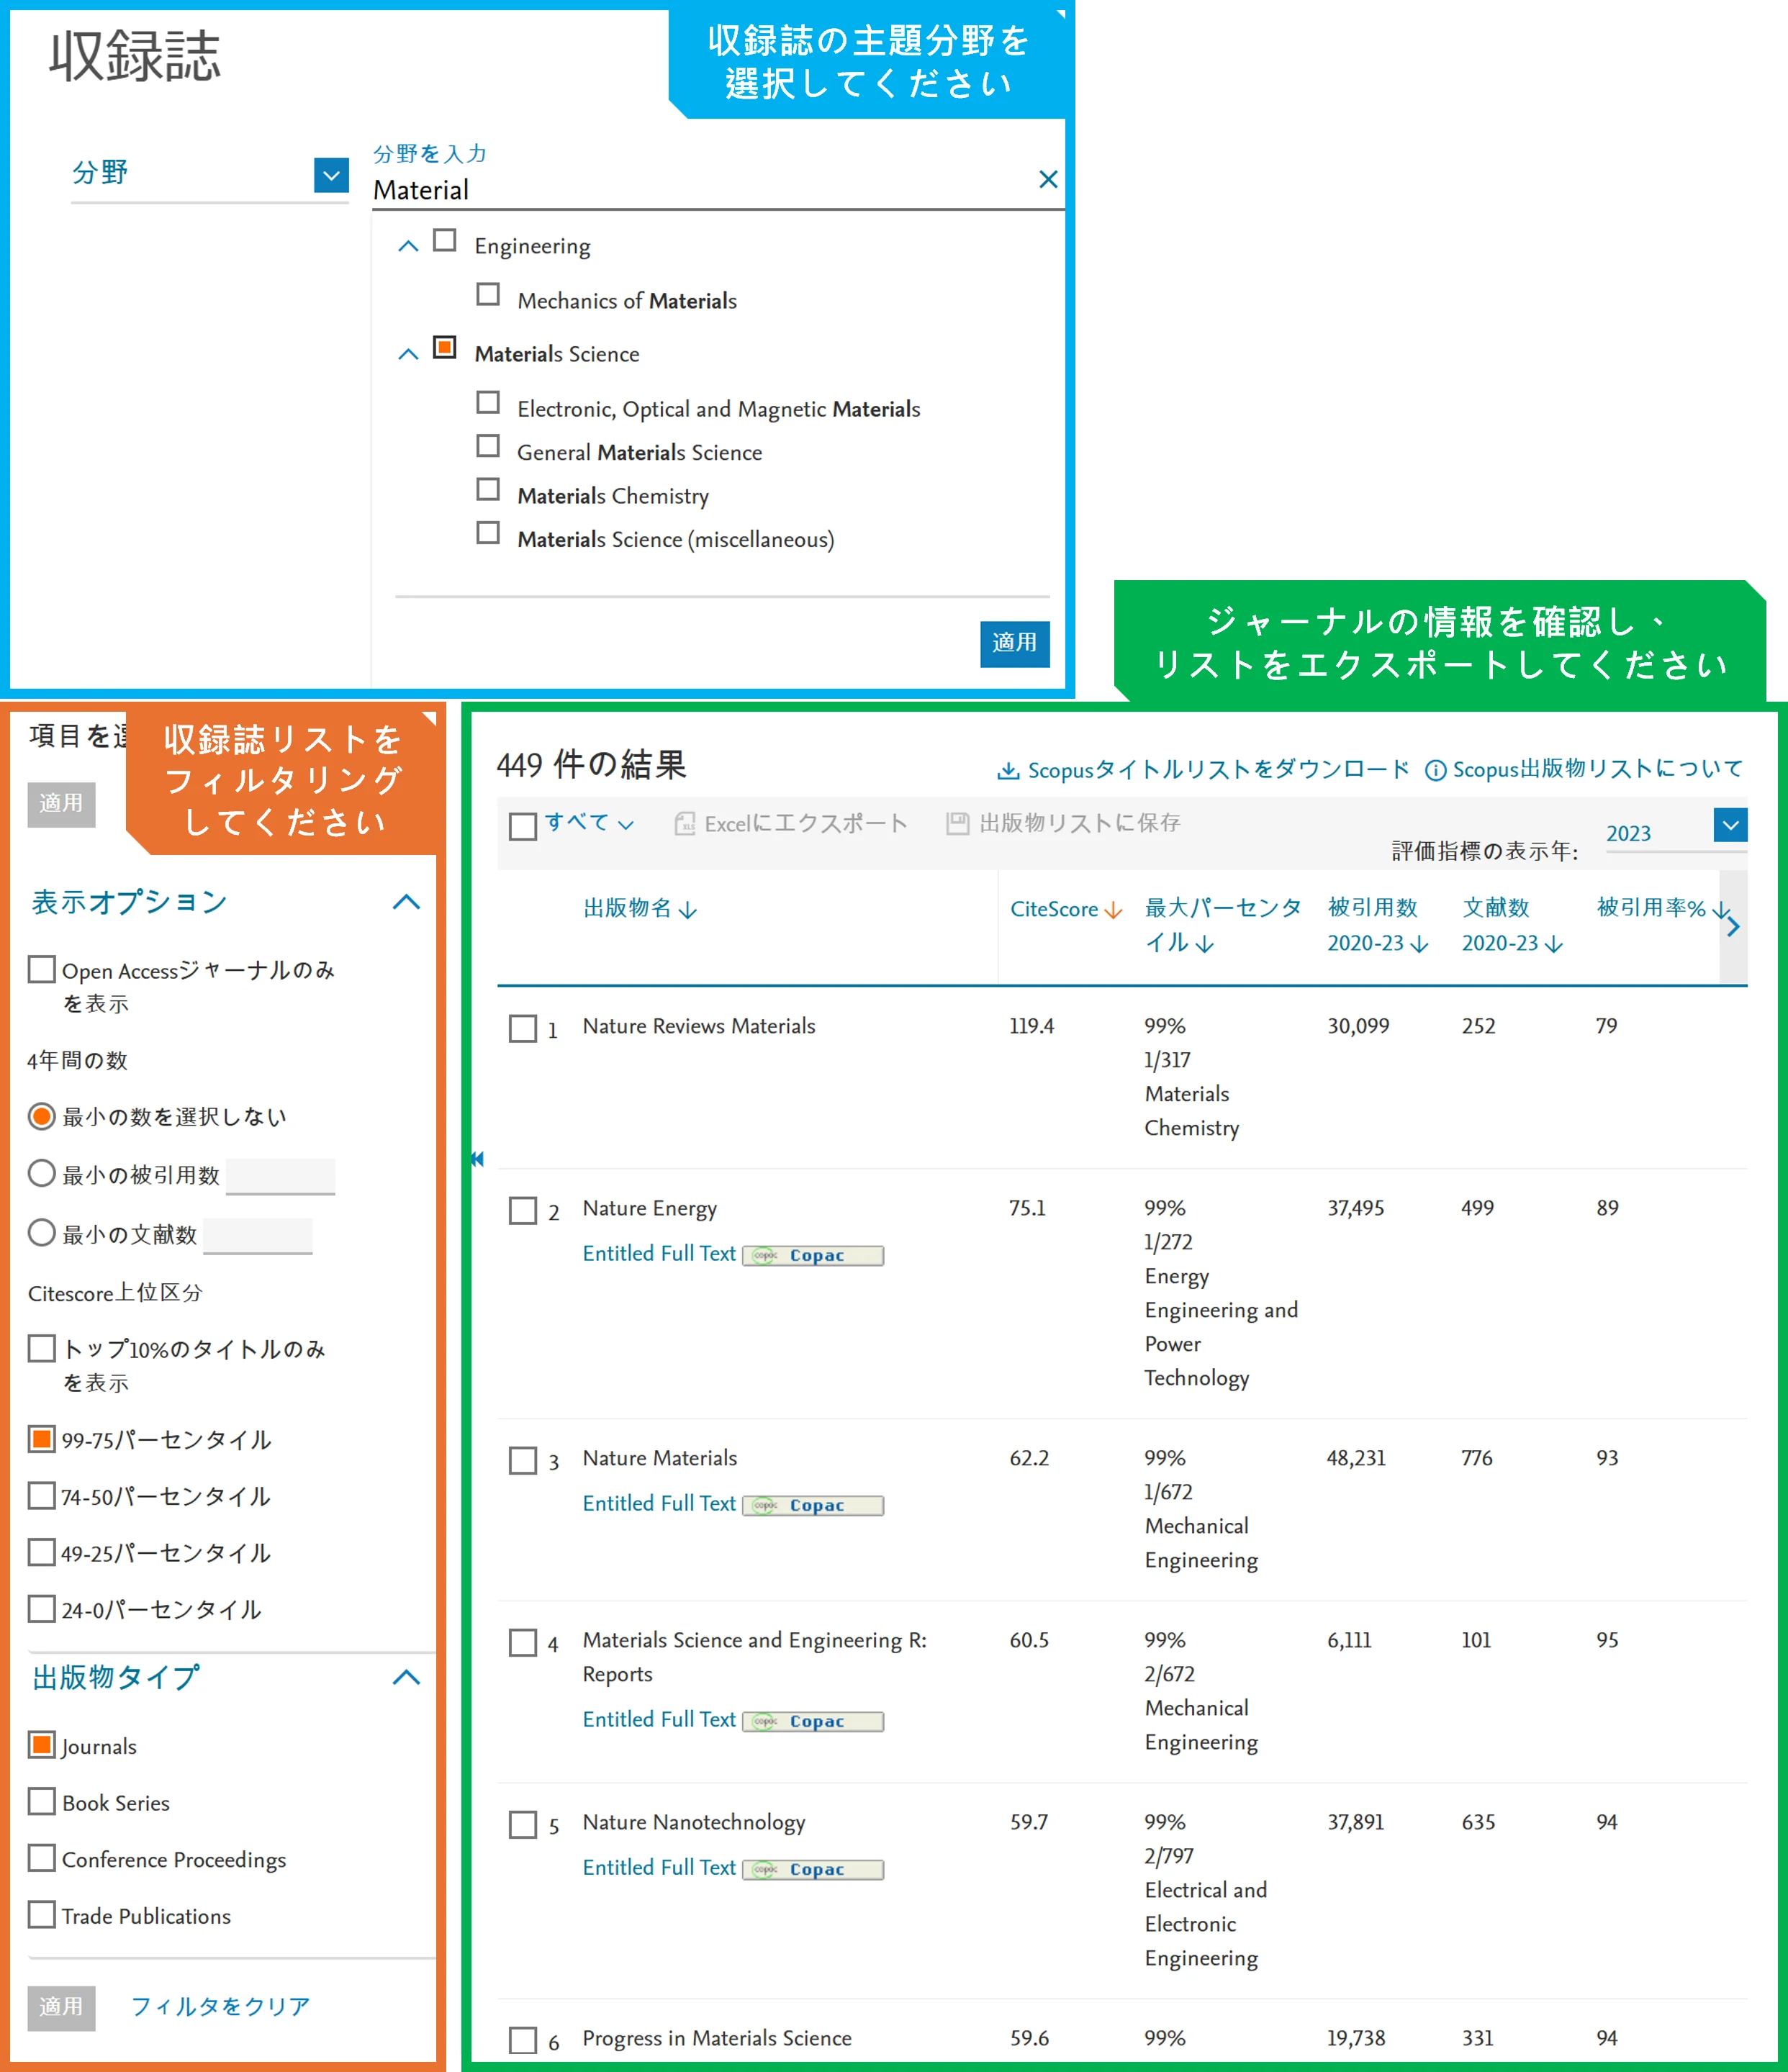
Task: Open Entitled Full Text for Nature Energy
Action: click(659, 1253)
